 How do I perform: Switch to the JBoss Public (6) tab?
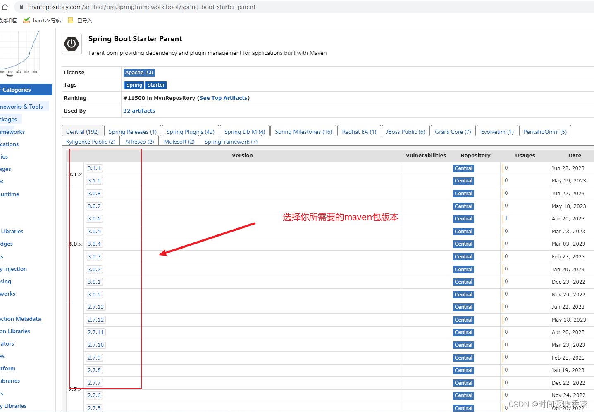click(406, 132)
